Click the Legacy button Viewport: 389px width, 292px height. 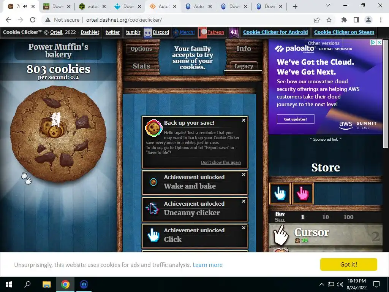point(244,66)
